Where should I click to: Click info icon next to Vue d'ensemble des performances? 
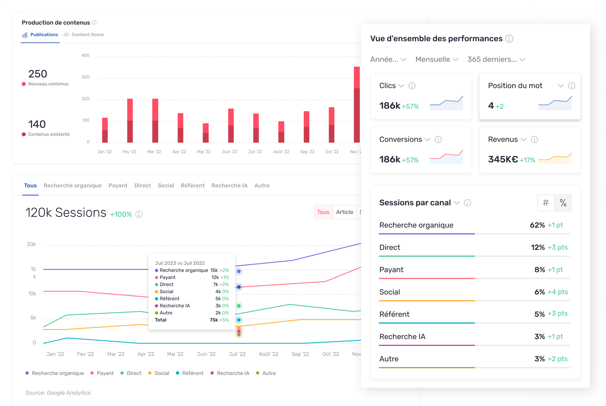point(509,39)
